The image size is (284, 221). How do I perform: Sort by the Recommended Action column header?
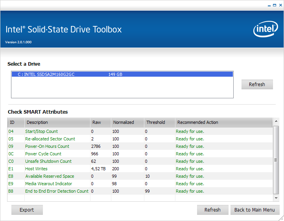coord(224,122)
